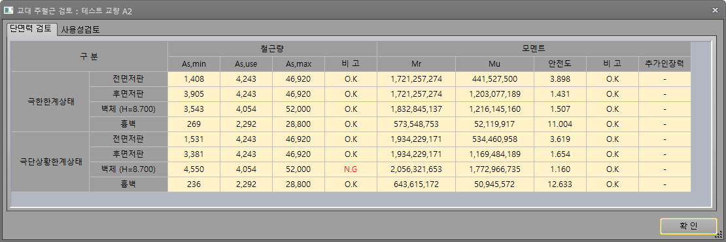Click the red N.G cell
Image resolution: width=726 pixels, height=242 pixels.
pos(351,169)
